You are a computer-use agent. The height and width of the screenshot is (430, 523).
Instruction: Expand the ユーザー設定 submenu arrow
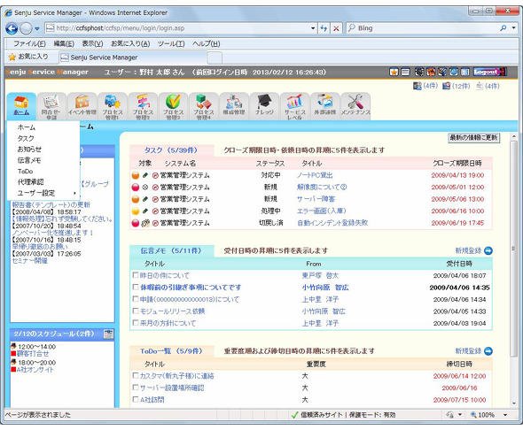tap(74, 193)
